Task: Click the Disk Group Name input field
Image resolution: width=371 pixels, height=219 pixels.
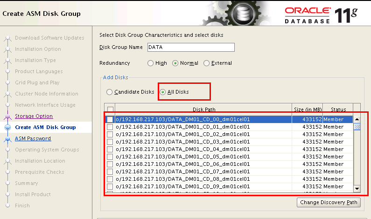Action: [191, 47]
